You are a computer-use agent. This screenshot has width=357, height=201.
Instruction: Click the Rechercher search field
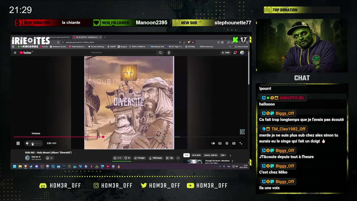coord(123,52)
